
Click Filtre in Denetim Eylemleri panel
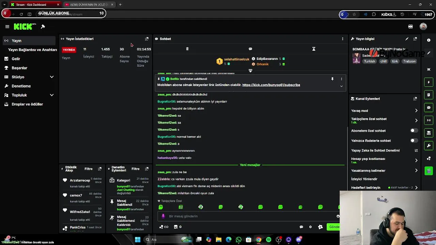click(x=136, y=169)
